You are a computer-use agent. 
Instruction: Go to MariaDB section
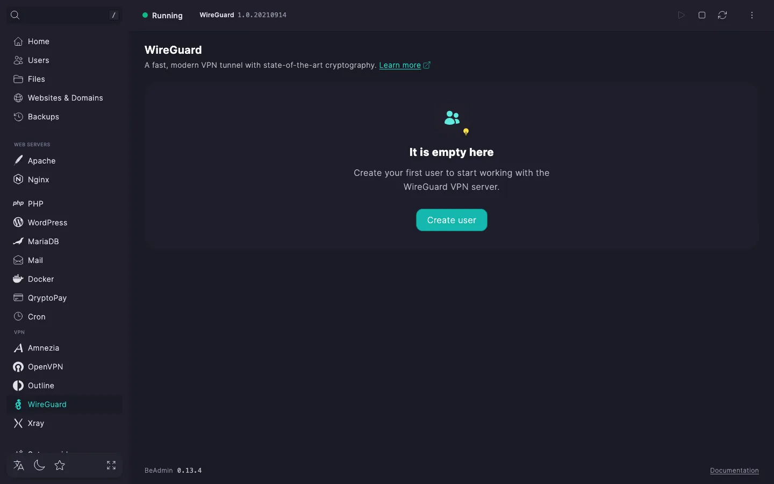(64, 241)
